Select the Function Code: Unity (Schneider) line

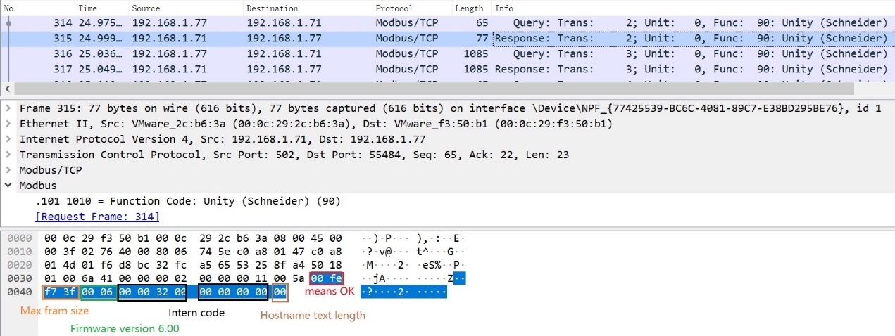(188, 202)
